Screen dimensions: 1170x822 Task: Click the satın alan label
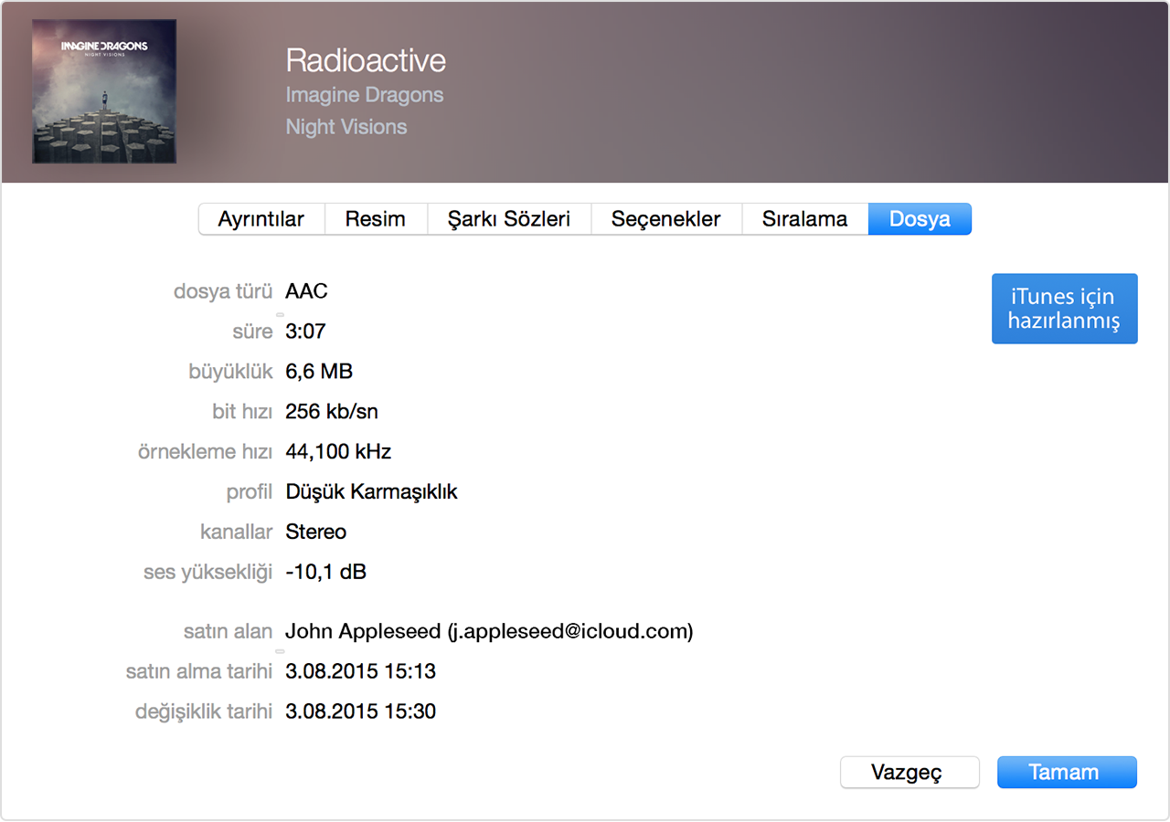(x=229, y=631)
